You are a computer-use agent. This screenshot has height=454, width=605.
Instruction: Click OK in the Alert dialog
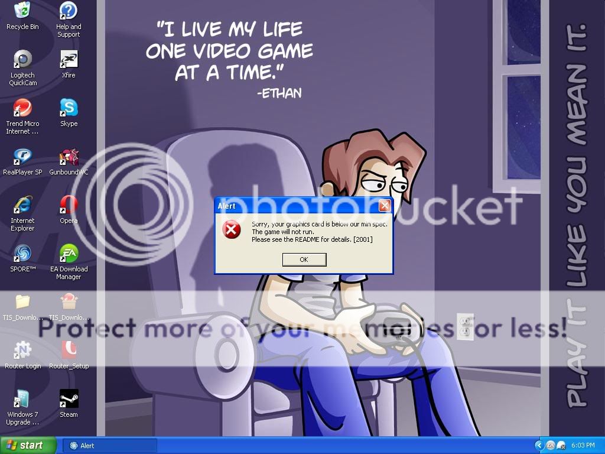[304, 260]
